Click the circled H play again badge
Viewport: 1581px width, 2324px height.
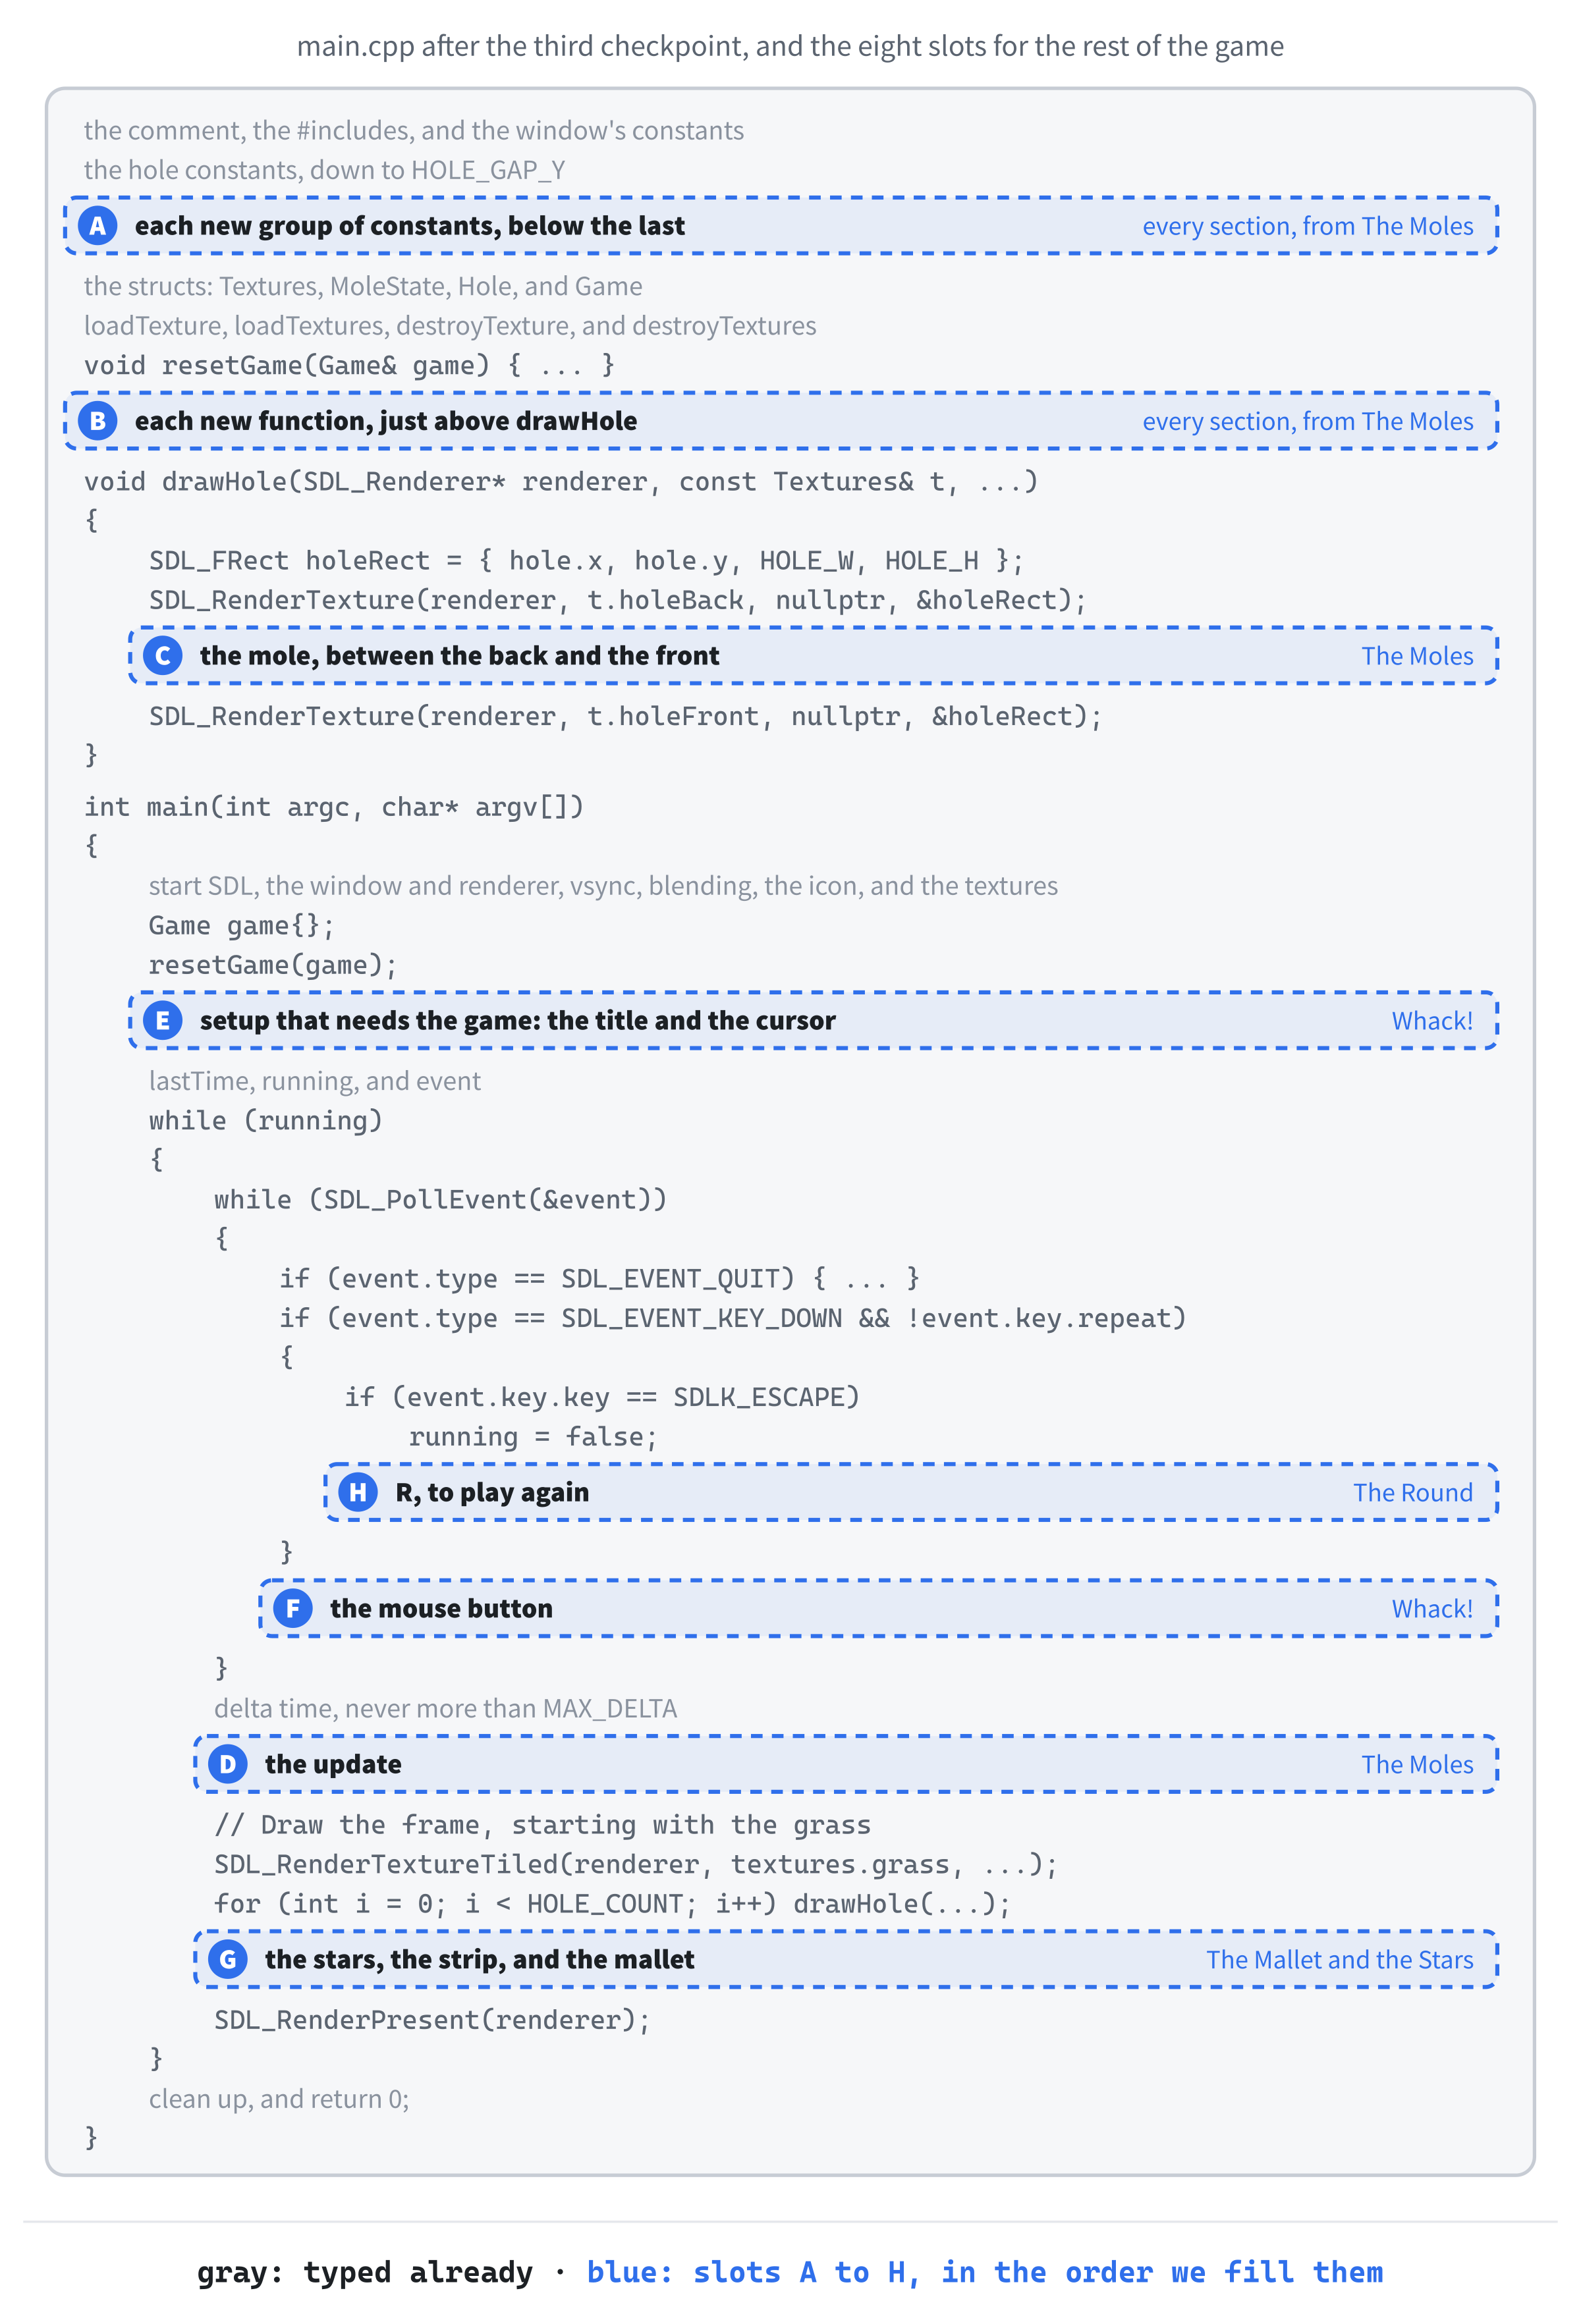[x=358, y=1492]
